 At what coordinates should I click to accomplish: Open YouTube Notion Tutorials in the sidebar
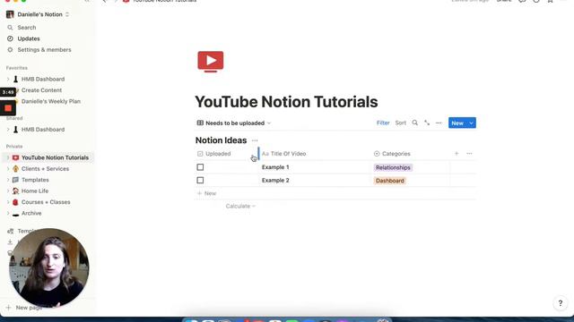click(x=55, y=157)
